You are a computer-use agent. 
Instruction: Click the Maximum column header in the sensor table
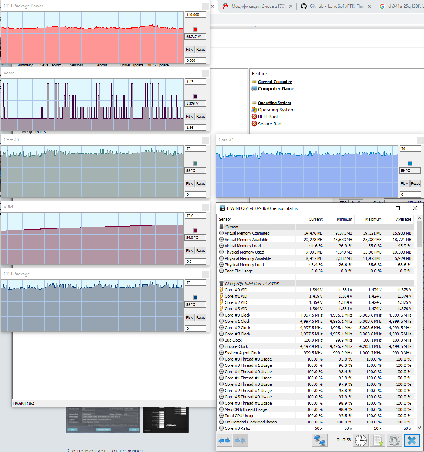pos(369,219)
